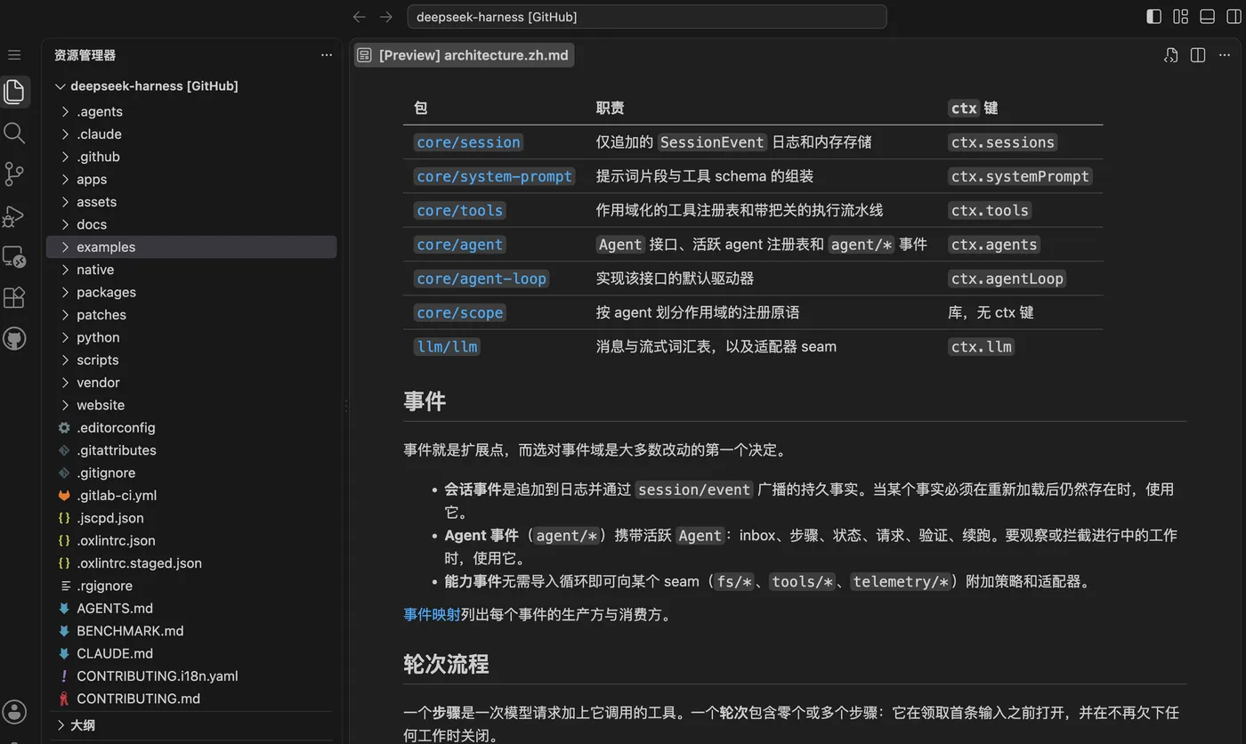Expand the 大纲 outline section

[61, 725]
